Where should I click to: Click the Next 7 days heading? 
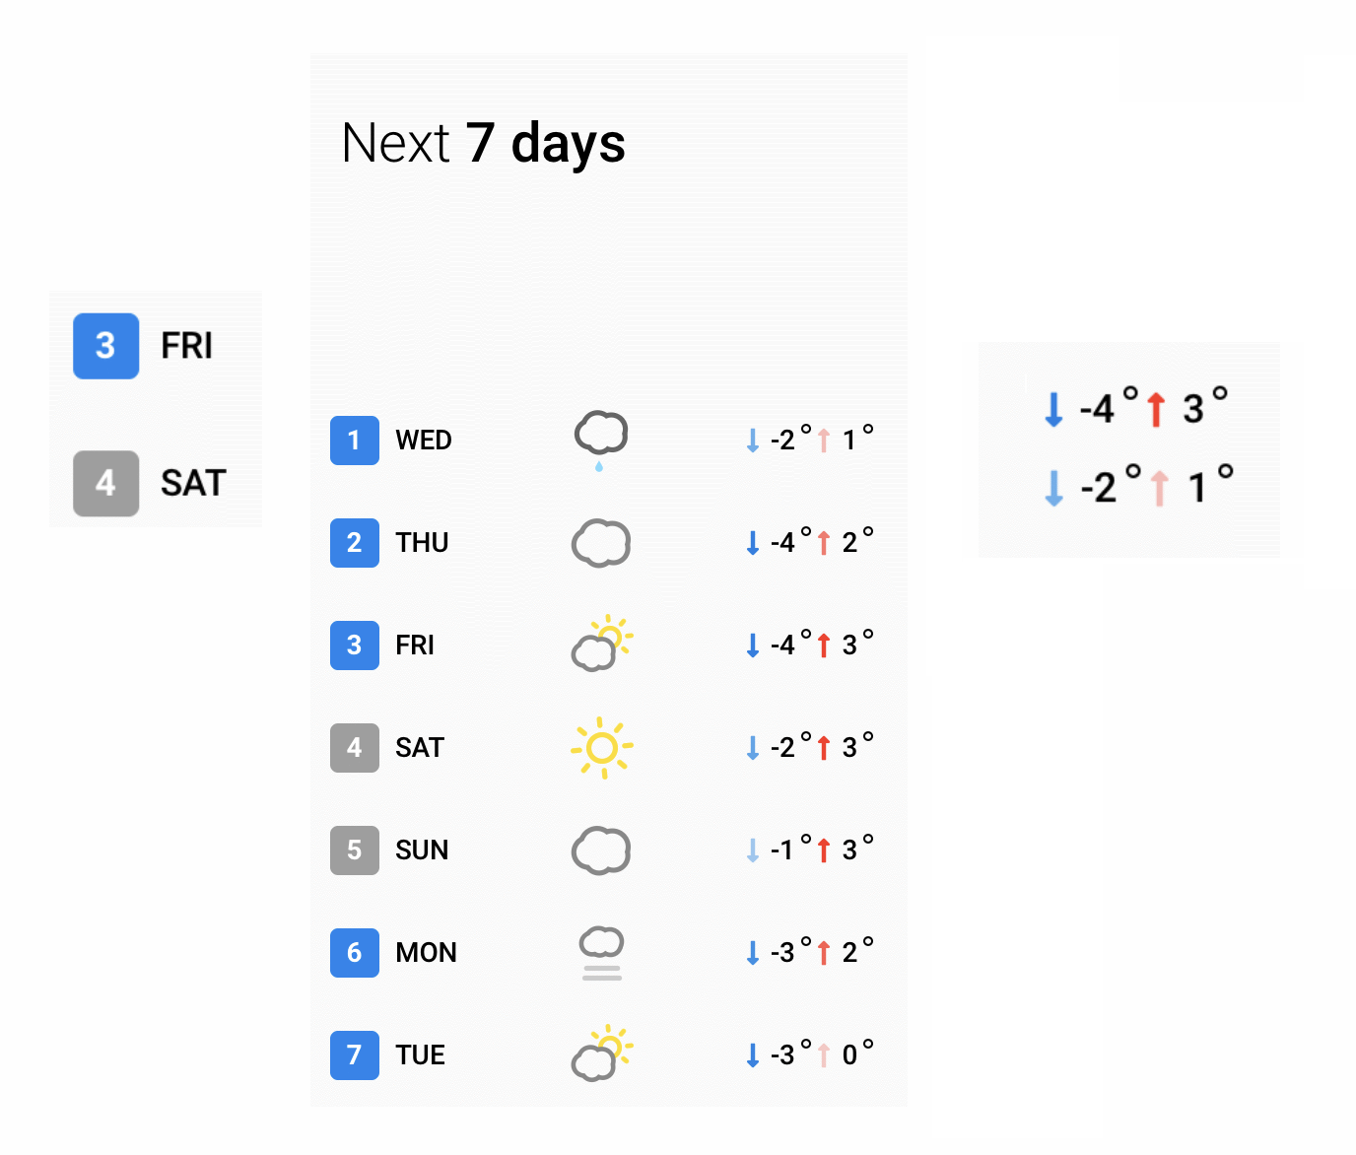(483, 143)
